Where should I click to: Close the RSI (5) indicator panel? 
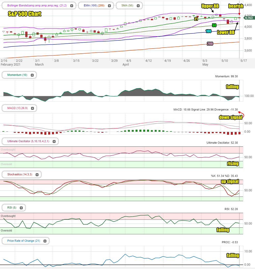(21, 208)
